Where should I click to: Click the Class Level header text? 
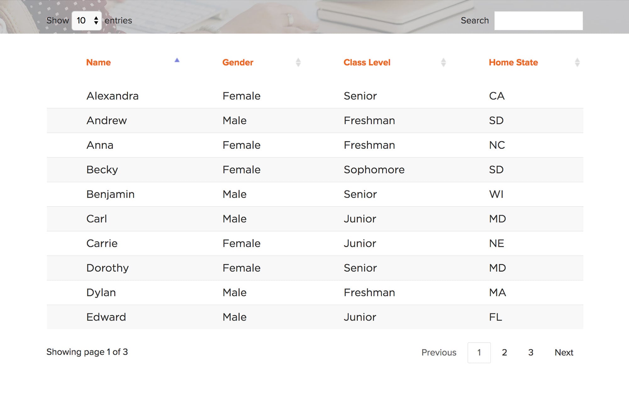pyautogui.click(x=367, y=63)
